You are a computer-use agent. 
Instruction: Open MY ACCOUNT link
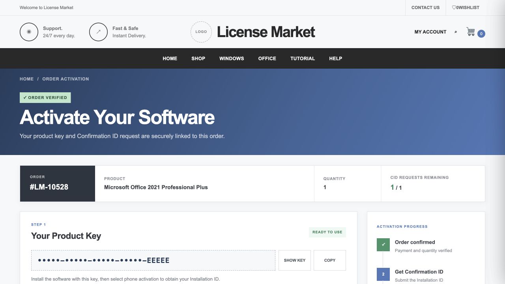tap(430, 32)
